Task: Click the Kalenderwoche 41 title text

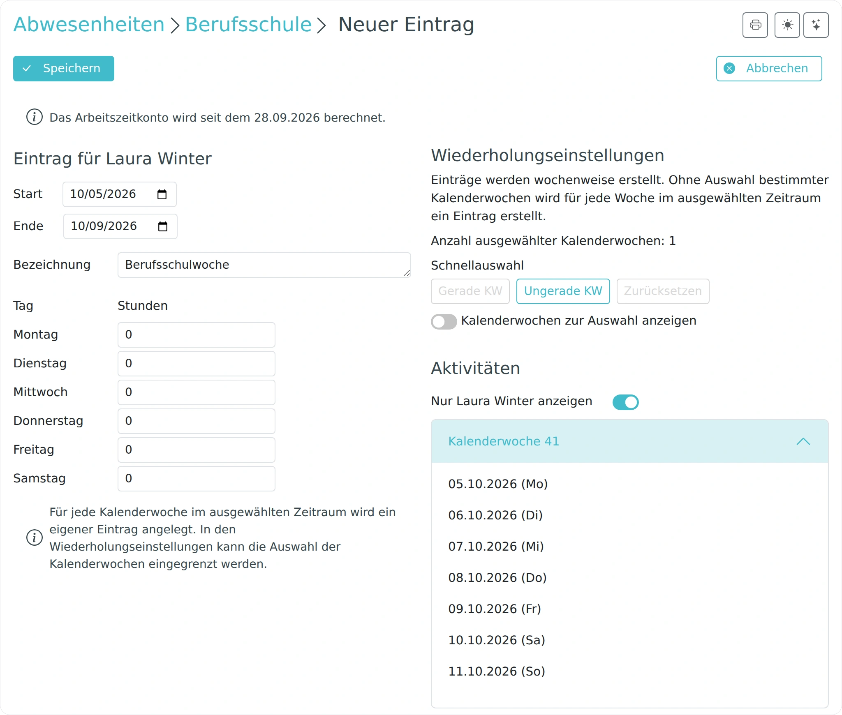Action: pos(504,441)
